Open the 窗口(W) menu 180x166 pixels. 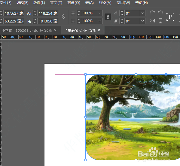123,3
